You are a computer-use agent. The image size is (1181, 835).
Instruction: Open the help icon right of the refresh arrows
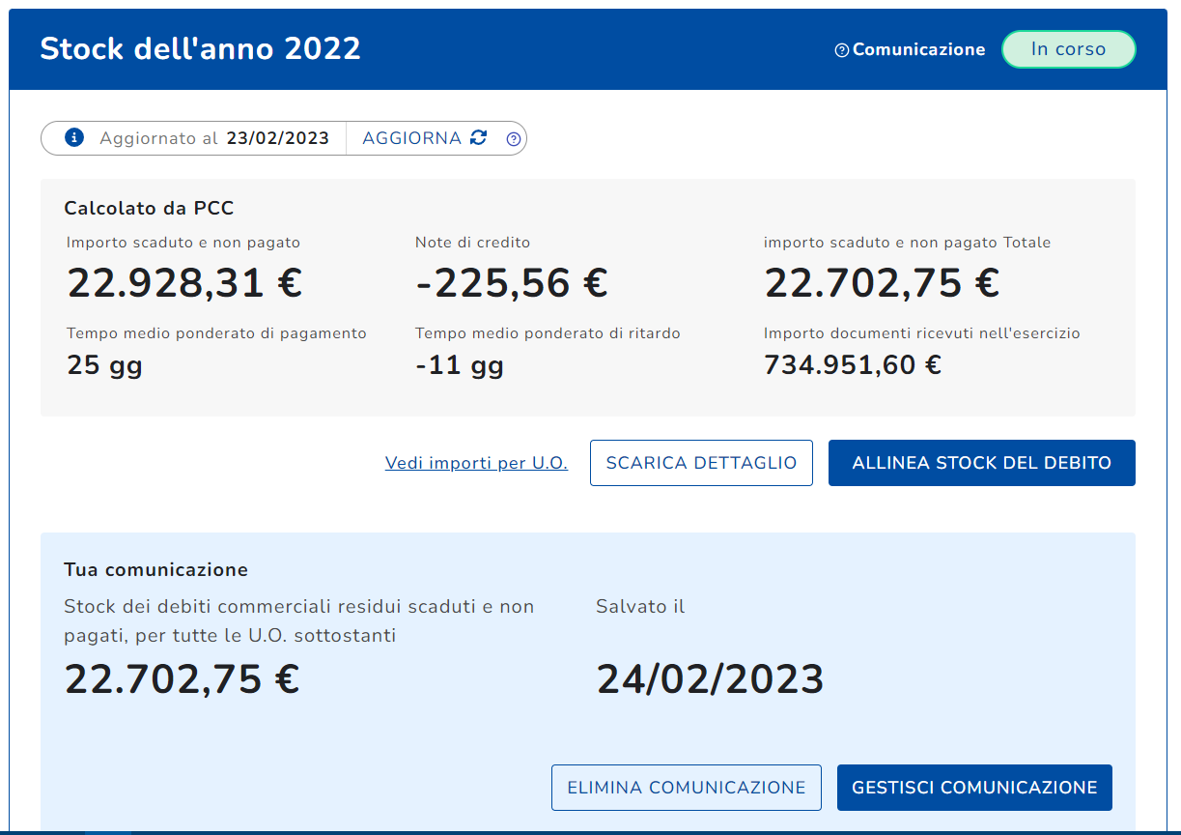pyautogui.click(x=514, y=139)
